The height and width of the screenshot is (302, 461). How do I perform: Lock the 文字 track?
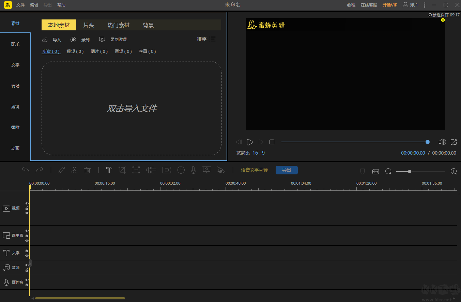pyautogui.click(x=27, y=250)
